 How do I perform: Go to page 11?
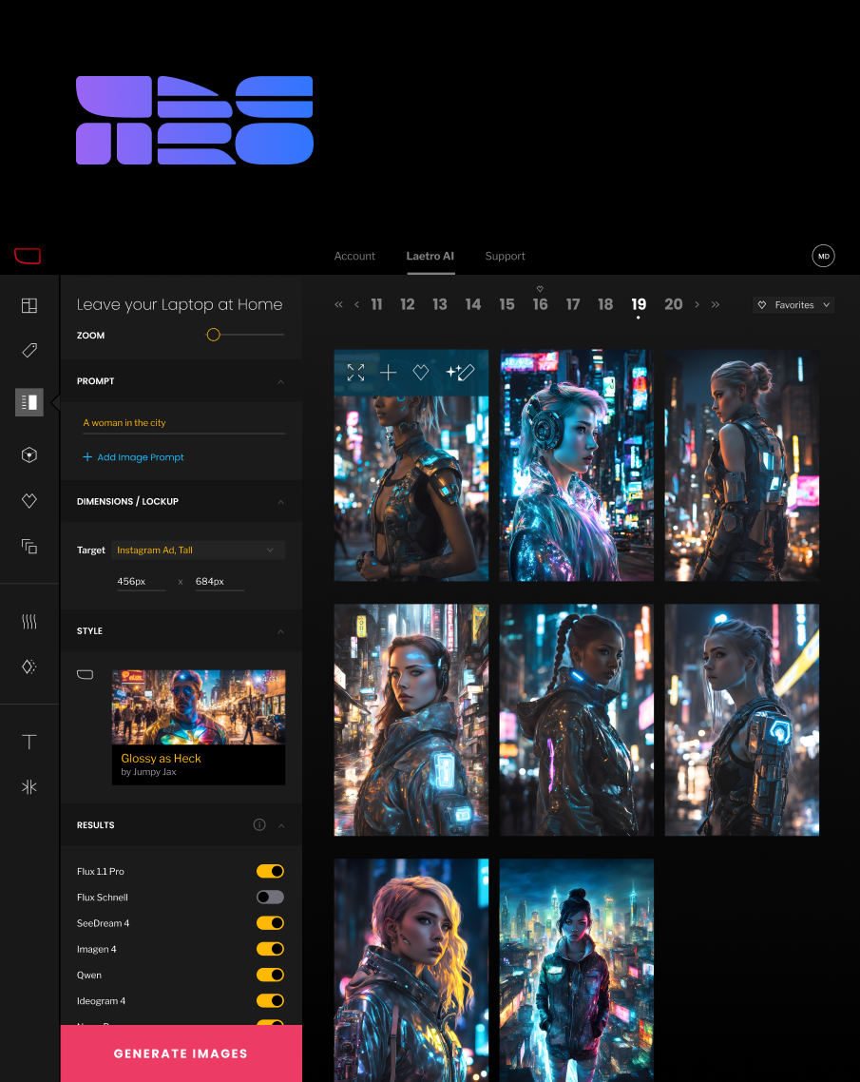coord(376,304)
